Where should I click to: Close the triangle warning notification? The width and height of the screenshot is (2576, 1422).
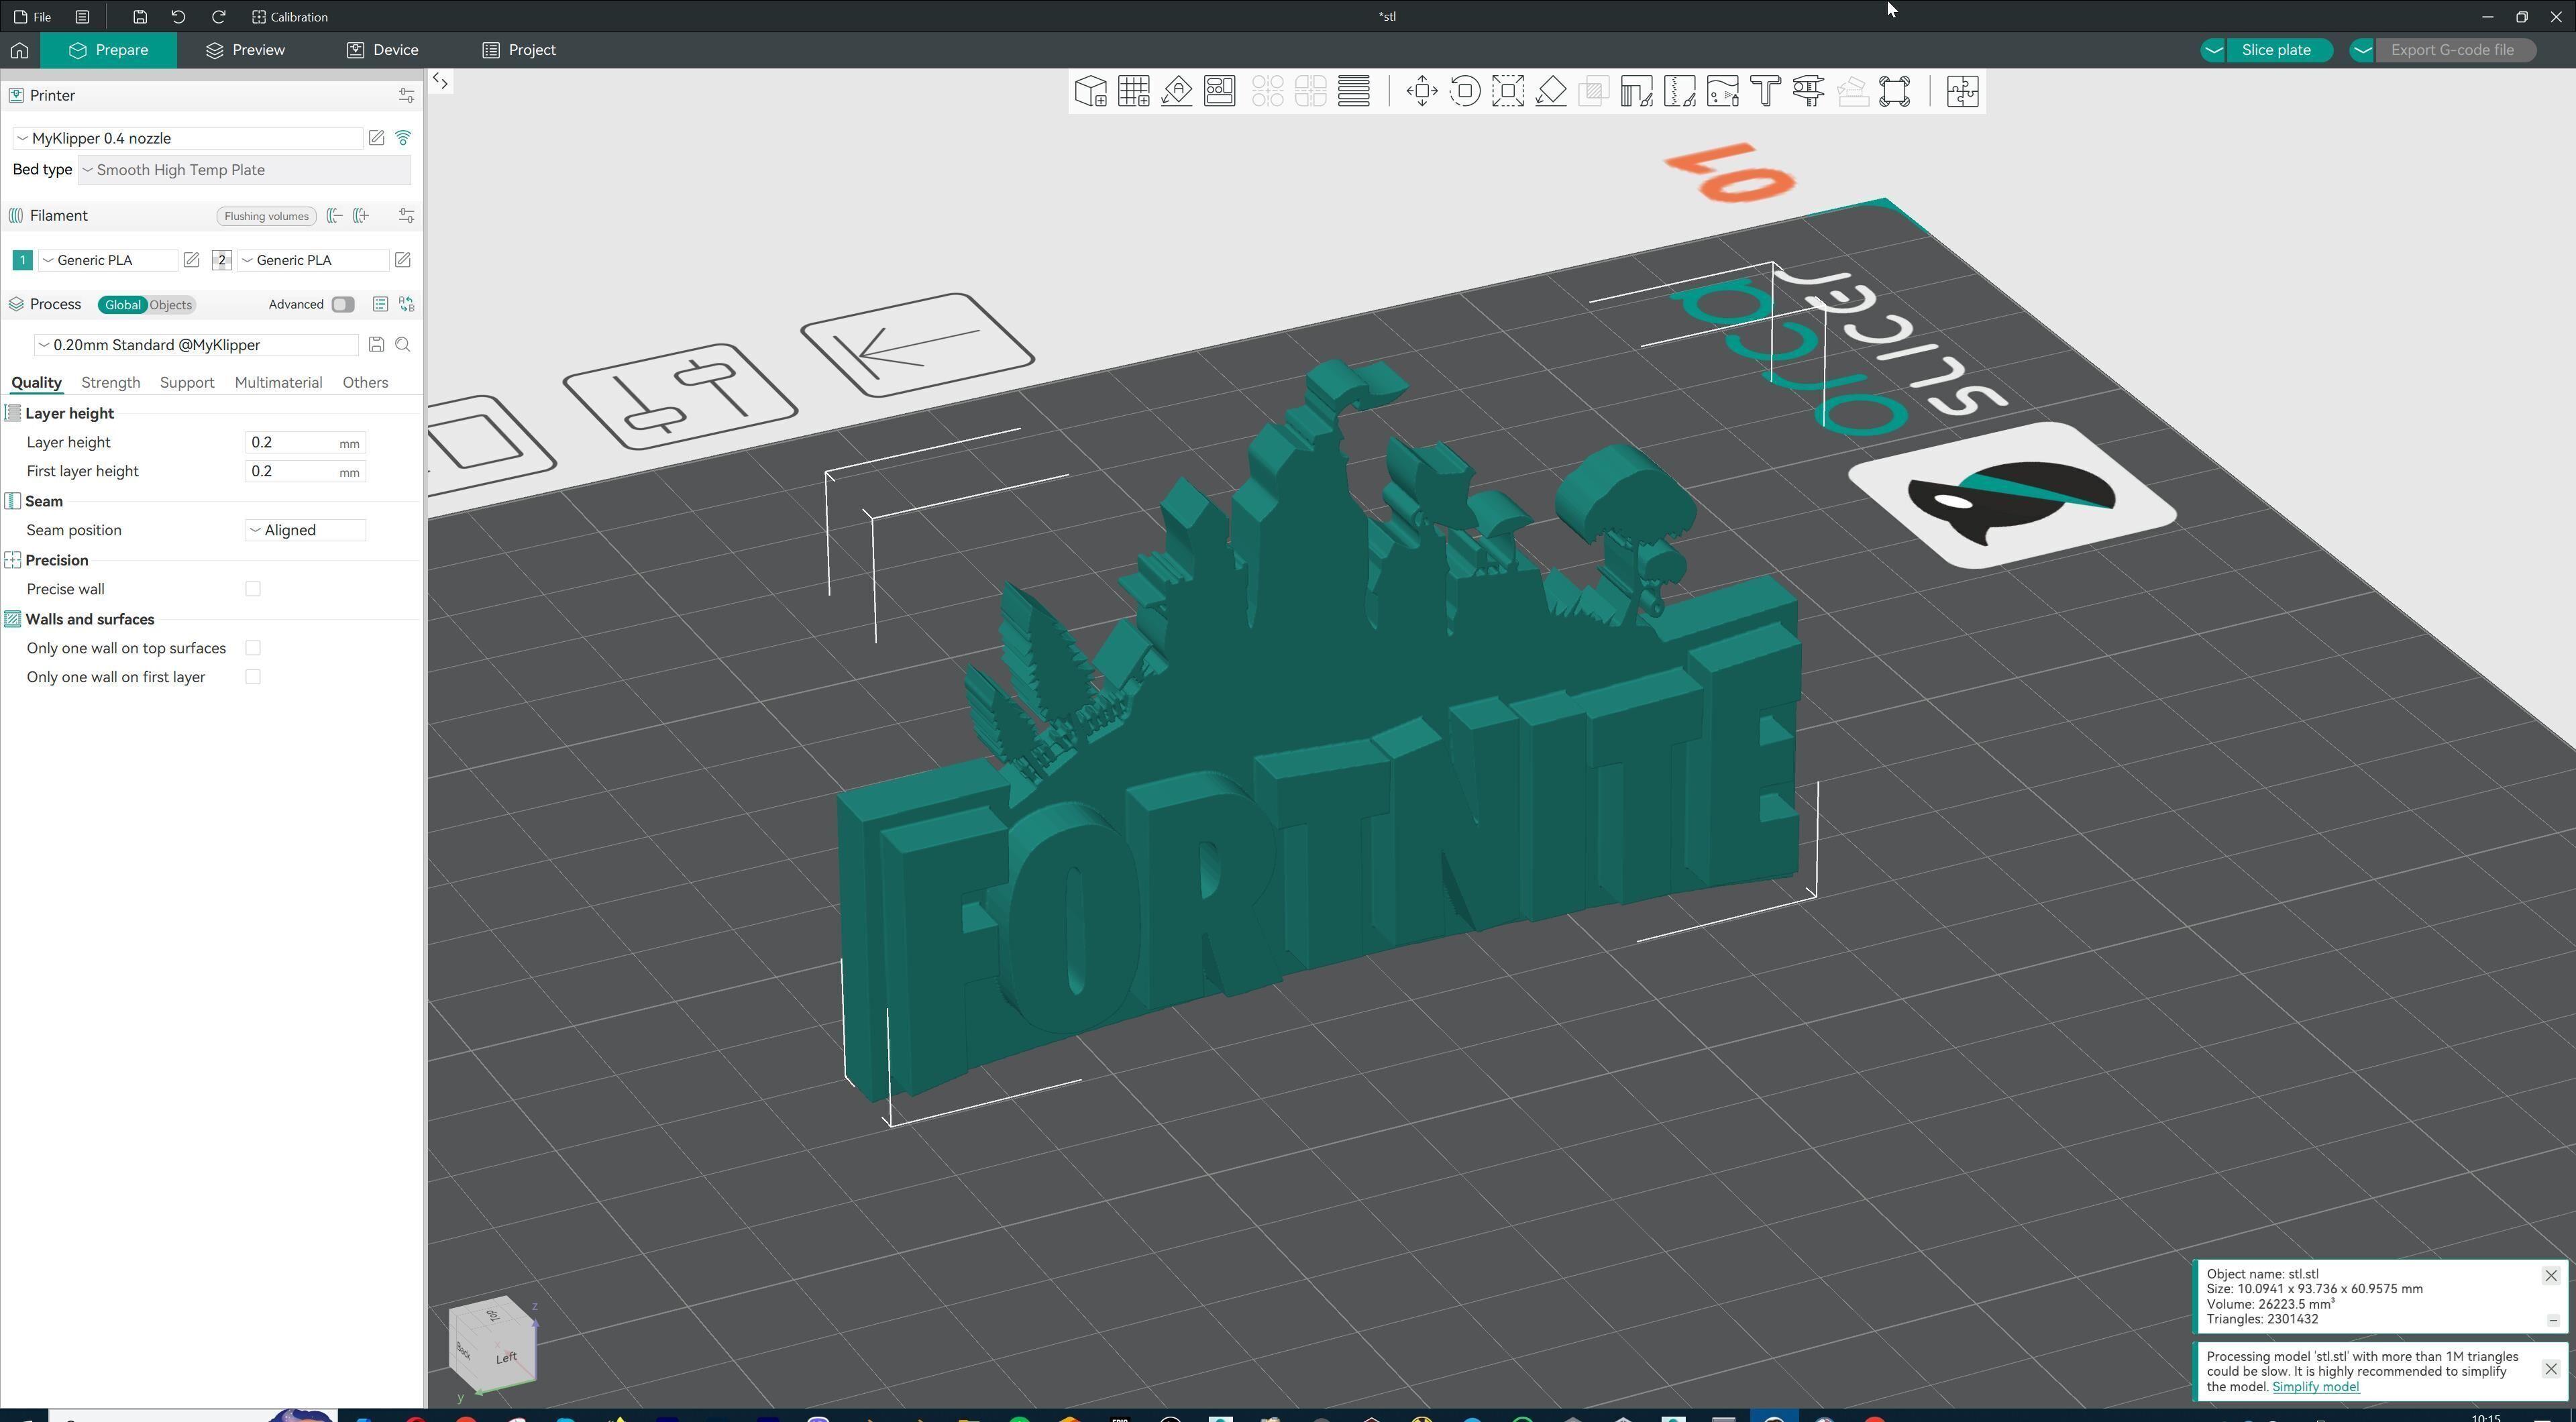[2551, 1369]
